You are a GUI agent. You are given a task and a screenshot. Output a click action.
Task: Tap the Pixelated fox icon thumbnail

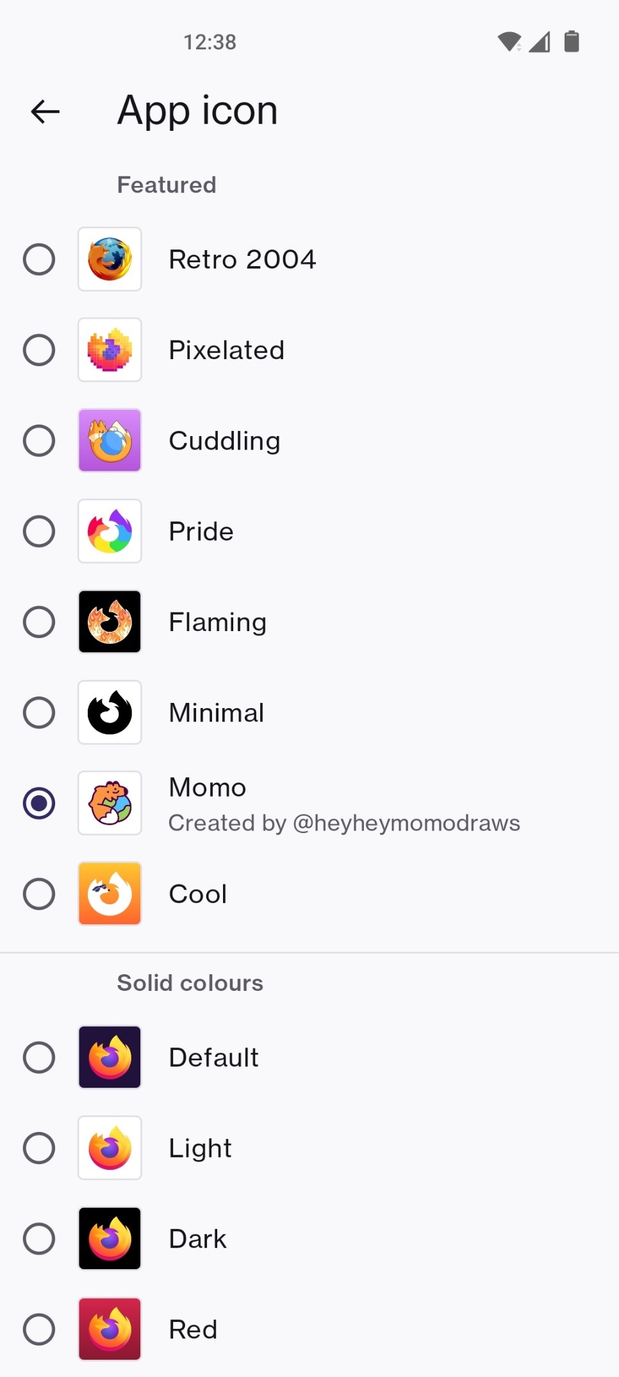point(110,350)
